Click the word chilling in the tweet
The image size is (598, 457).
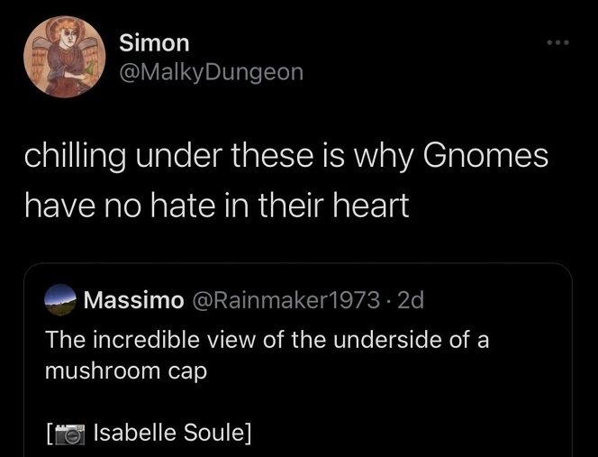point(77,158)
